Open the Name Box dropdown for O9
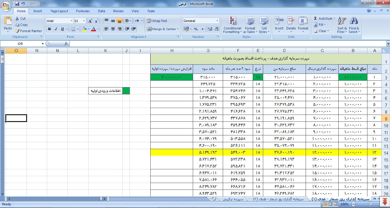Viewport: 390px width, 208px height. point(43,44)
